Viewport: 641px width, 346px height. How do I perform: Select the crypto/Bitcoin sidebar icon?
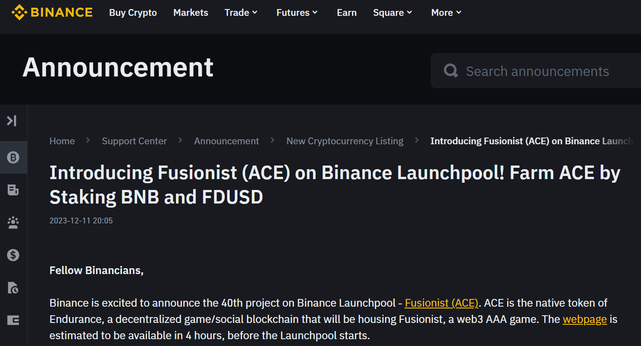click(13, 157)
